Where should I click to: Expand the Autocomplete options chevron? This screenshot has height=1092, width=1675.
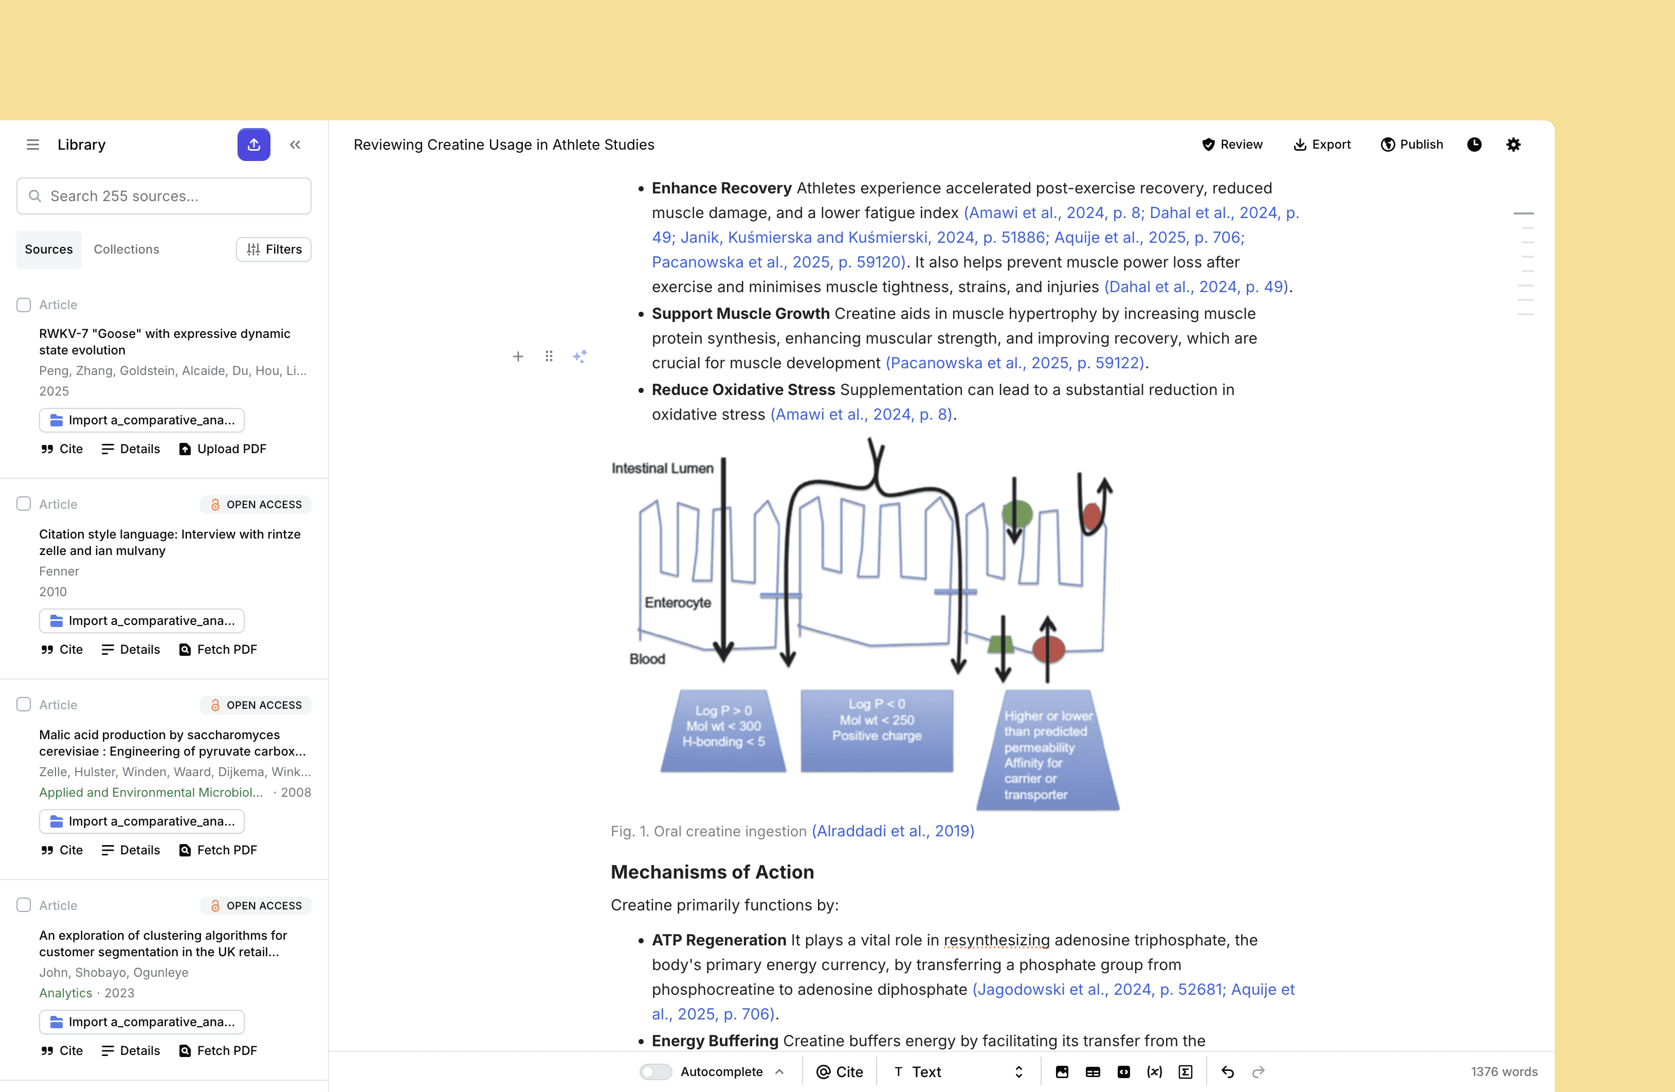pos(779,1071)
